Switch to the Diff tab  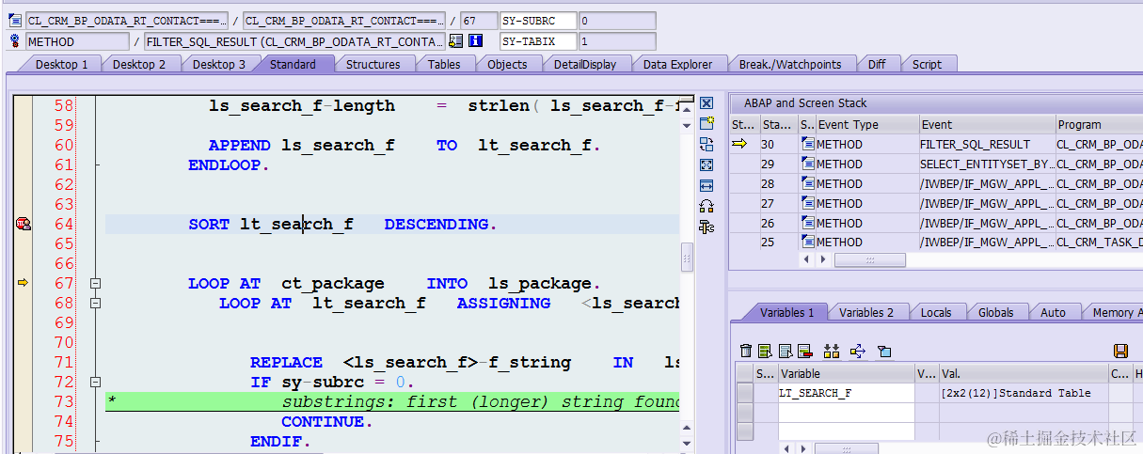[x=877, y=64]
